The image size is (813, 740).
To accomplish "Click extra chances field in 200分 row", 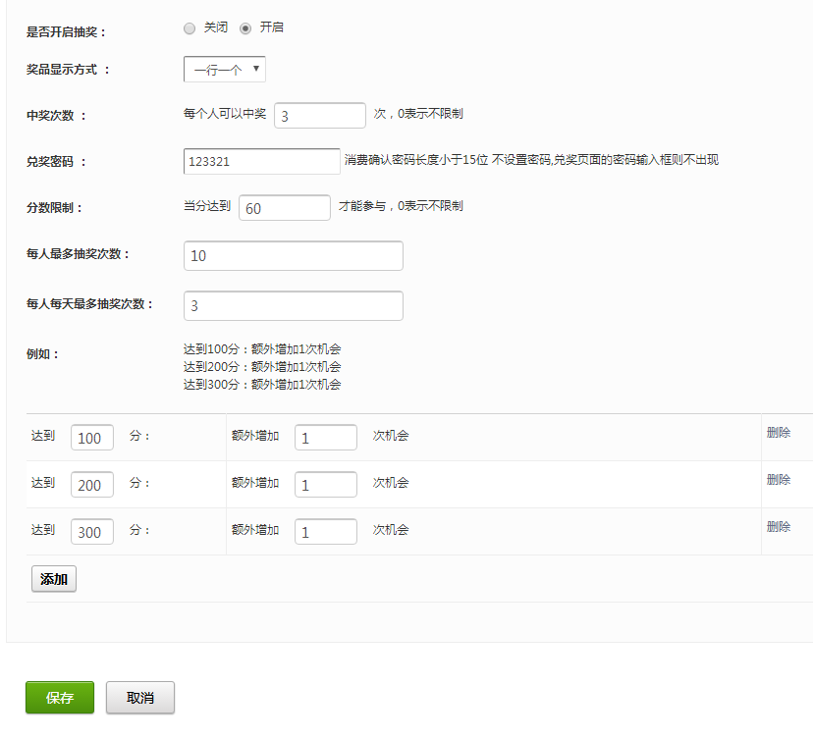I will [x=325, y=485].
